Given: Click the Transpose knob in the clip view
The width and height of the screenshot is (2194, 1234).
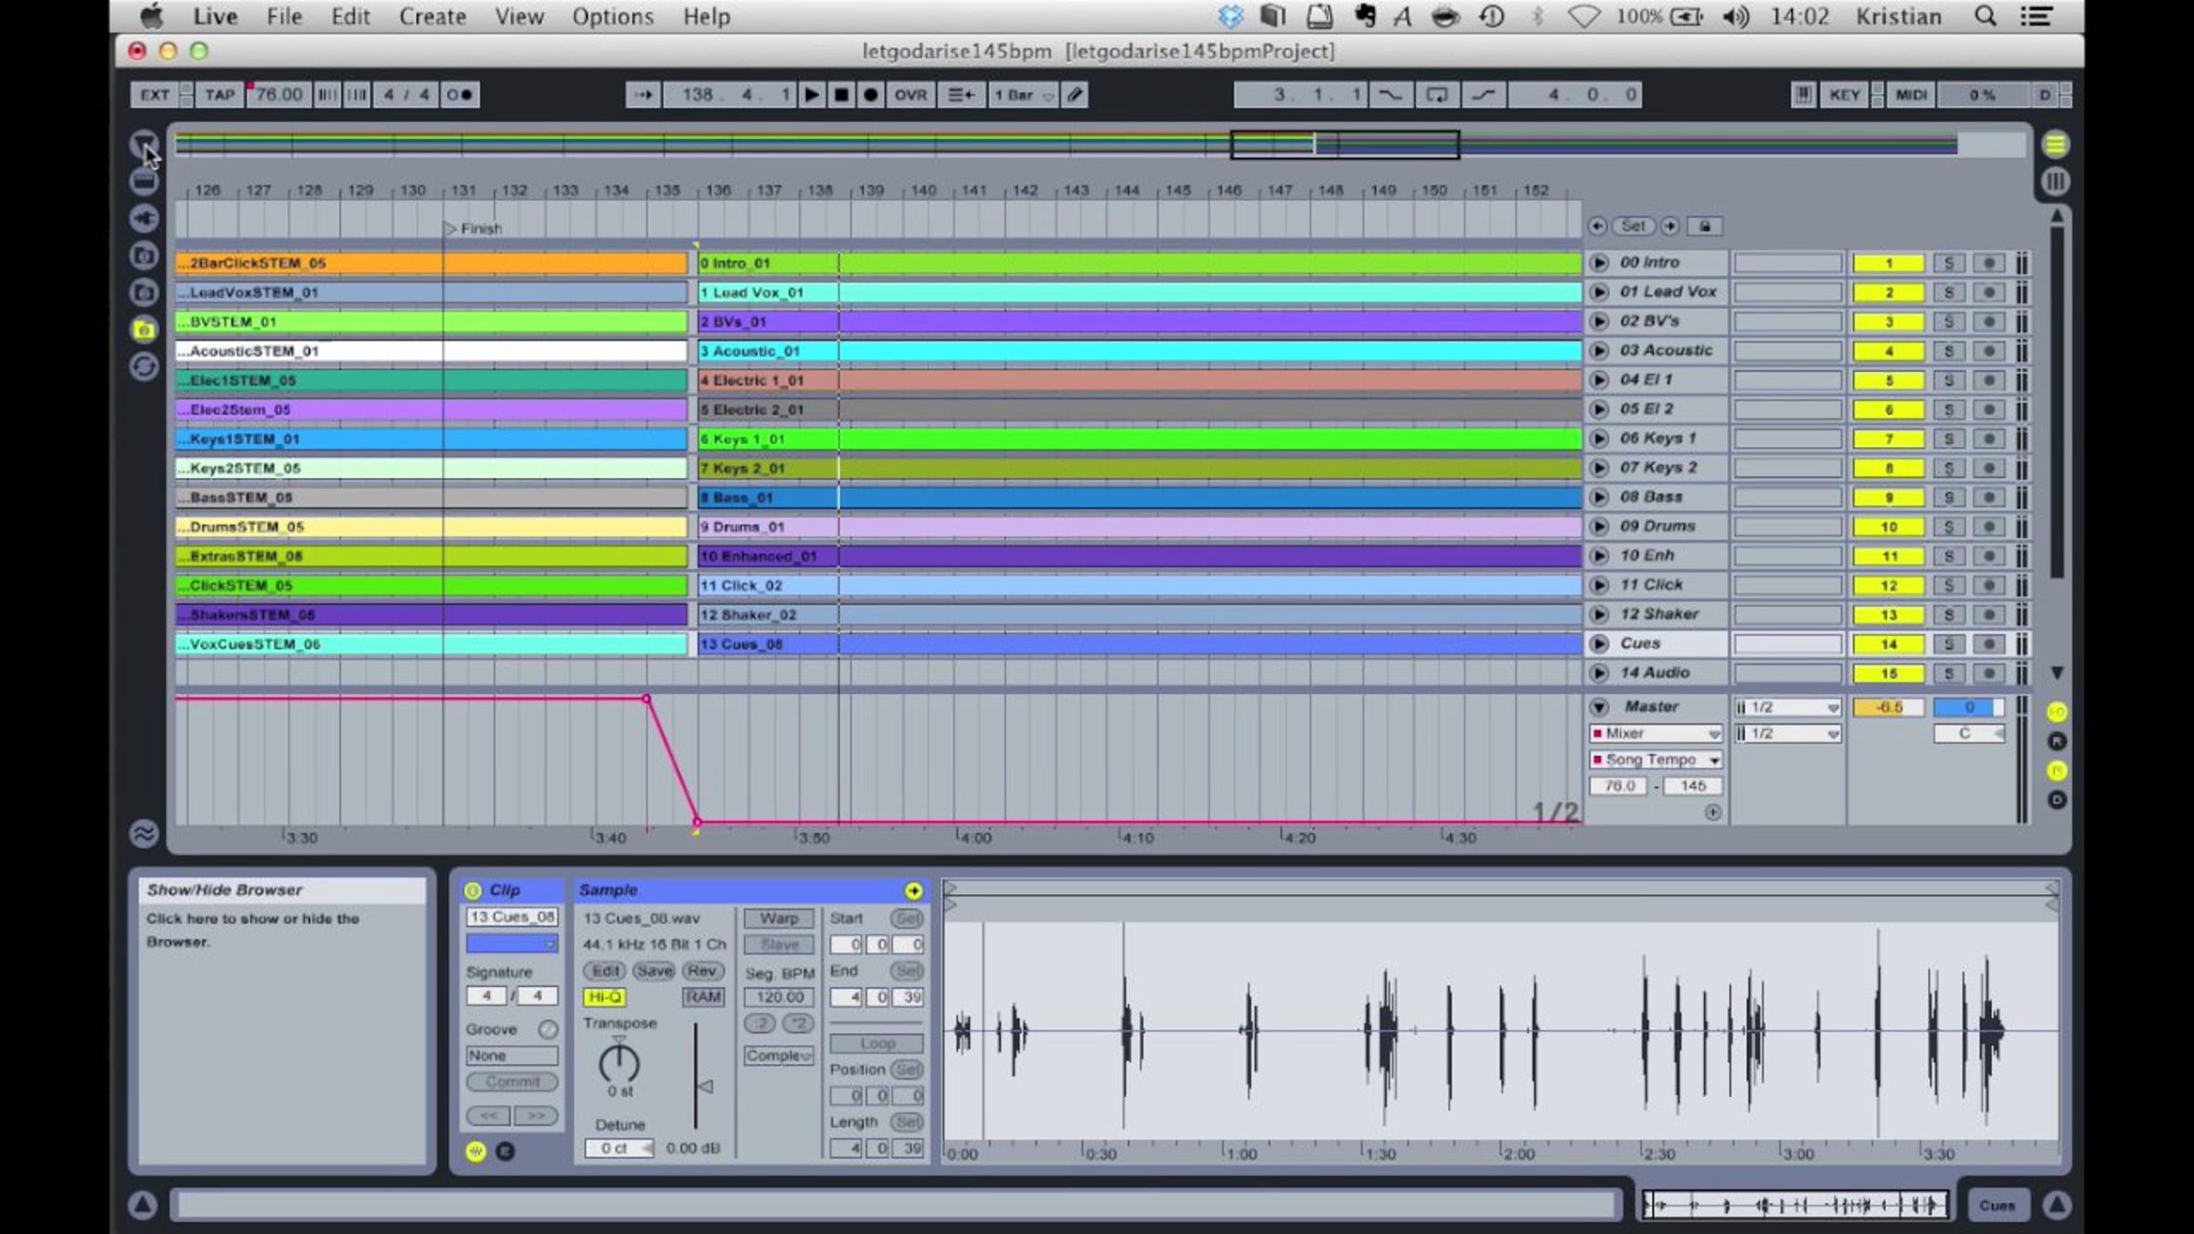Looking at the screenshot, I should pyautogui.click(x=619, y=1063).
